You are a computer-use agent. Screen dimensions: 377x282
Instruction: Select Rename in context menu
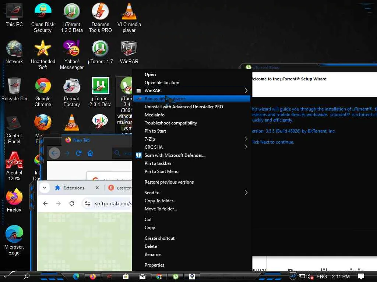(x=191, y=254)
